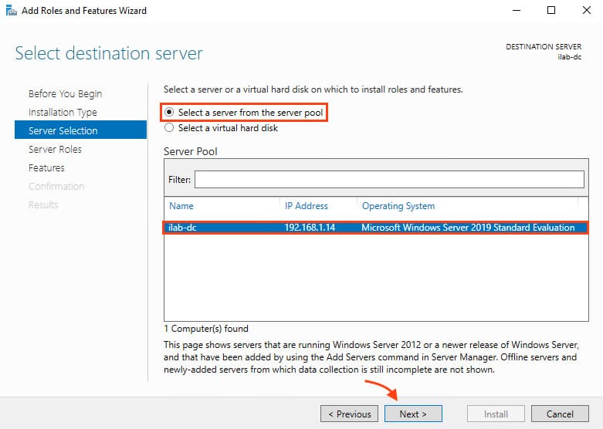Sort by the IP Address column
Viewport: 603px width, 429px height.
tap(306, 206)
